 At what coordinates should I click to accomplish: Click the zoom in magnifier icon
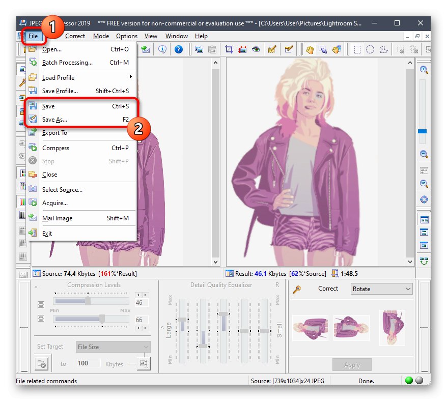point(424,70)
